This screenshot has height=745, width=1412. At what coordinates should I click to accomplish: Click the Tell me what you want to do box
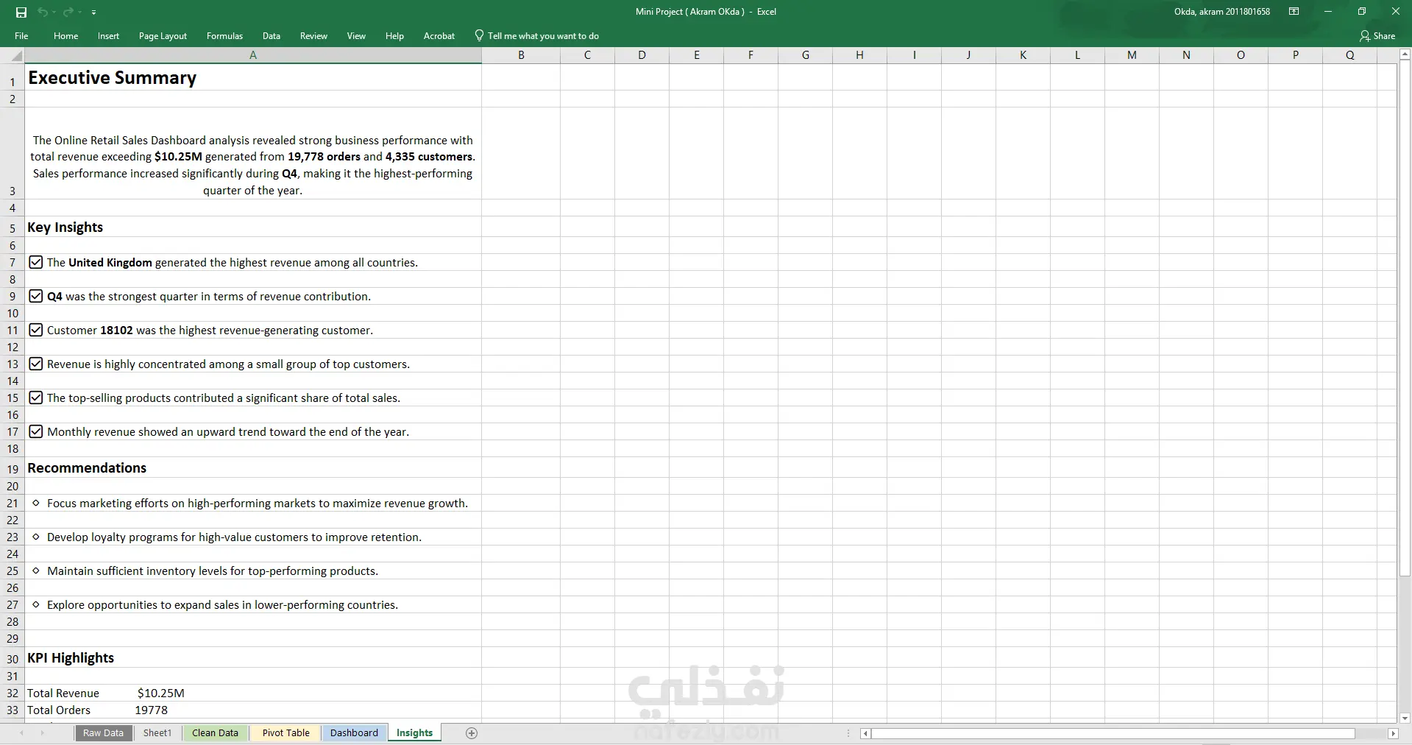543,35
